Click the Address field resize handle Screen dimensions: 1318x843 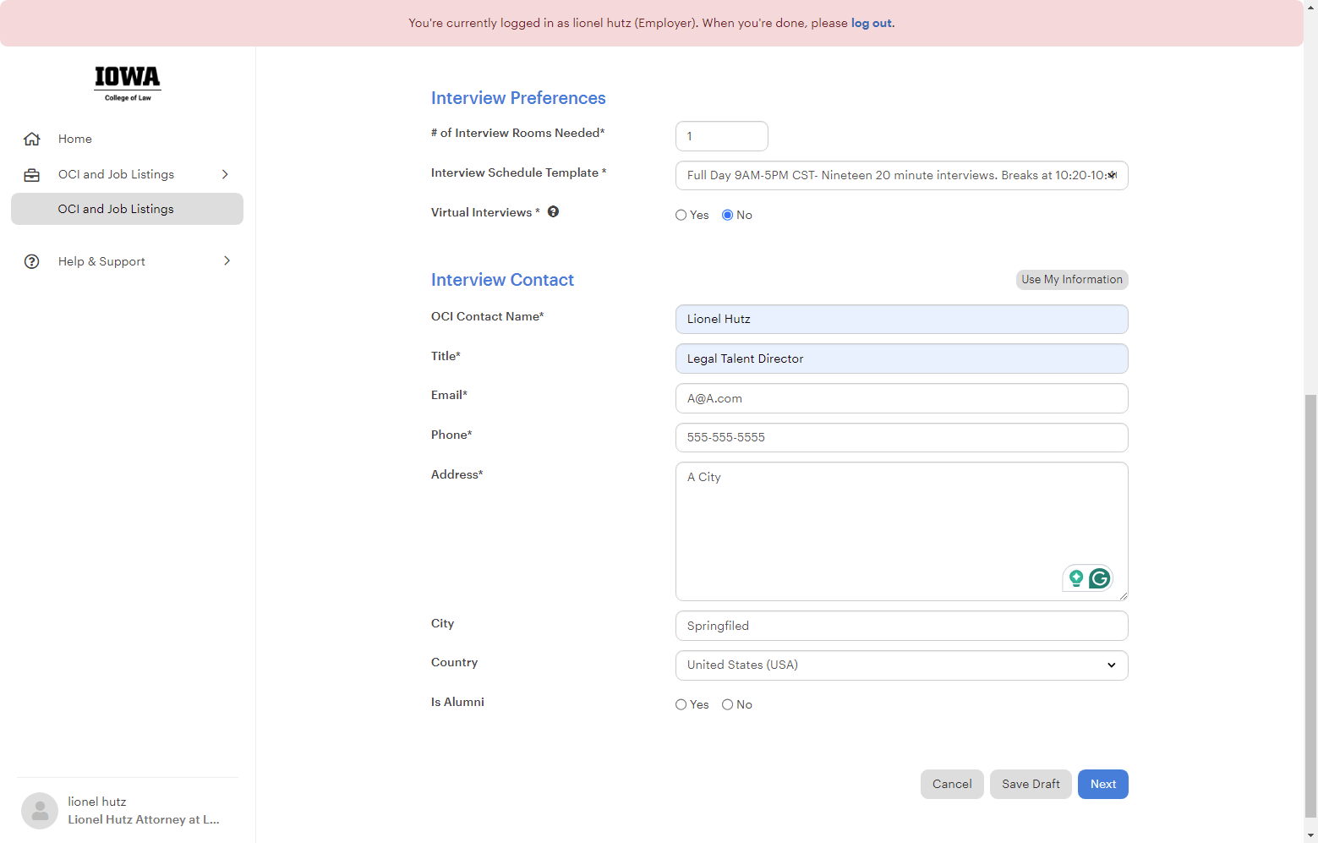click(1123, 595)
